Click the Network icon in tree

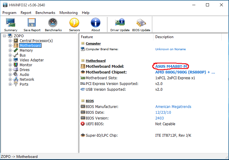pyautogui.click(x=16, y=79)
